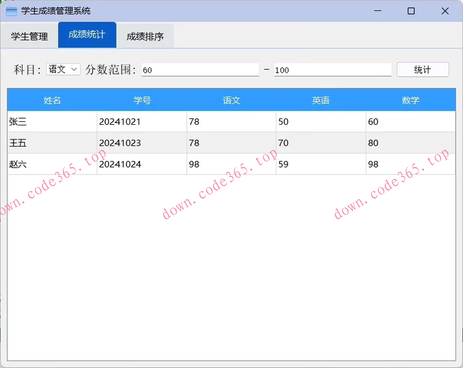Select the 语文 column header
Viewport: 463px width, 368px height.
click(x=231, y=100)
